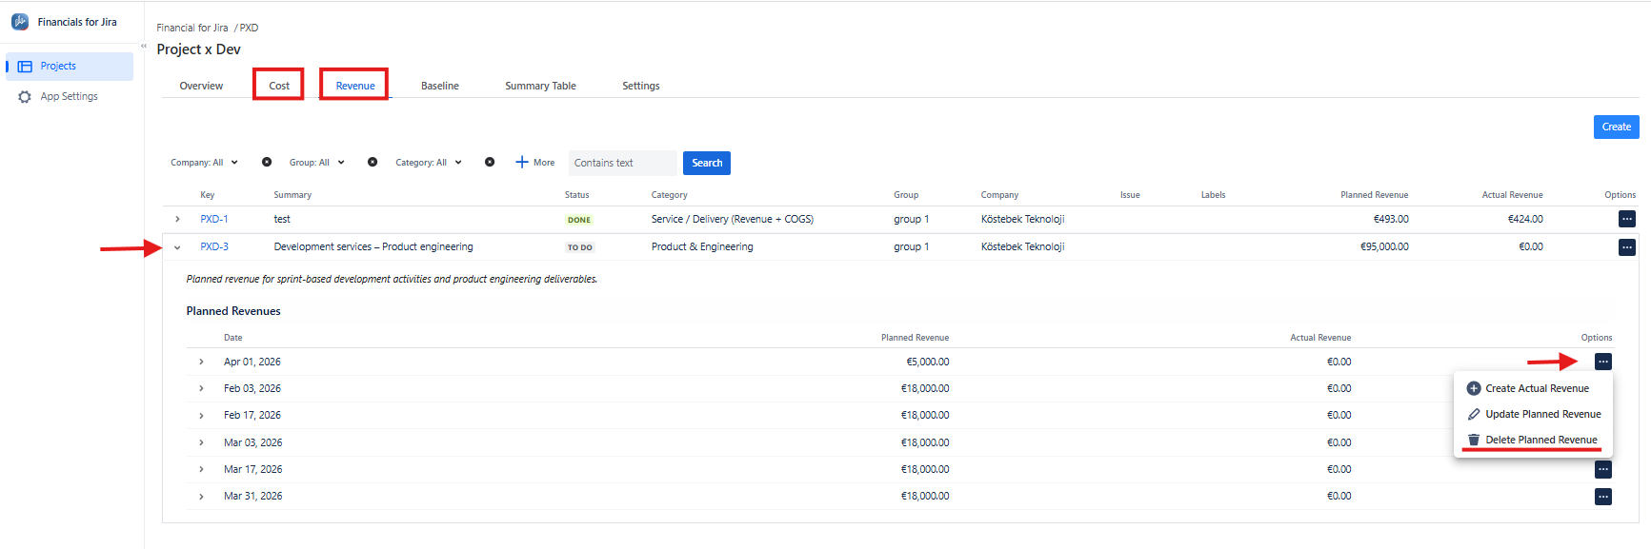Click €493.00 planned revenue value
The height and width of the screenshot is (549, 1651).
pos(1391,220)
